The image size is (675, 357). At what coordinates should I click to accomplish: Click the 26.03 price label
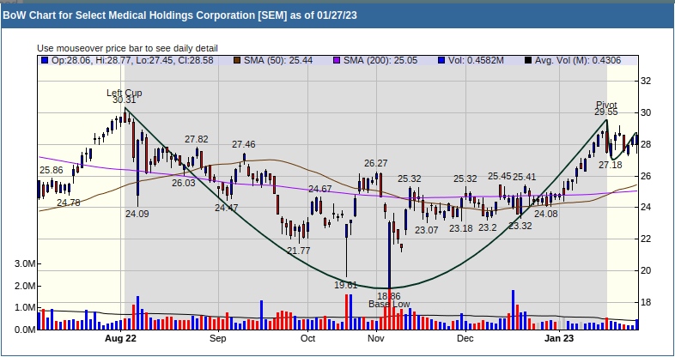click(184, 183)
